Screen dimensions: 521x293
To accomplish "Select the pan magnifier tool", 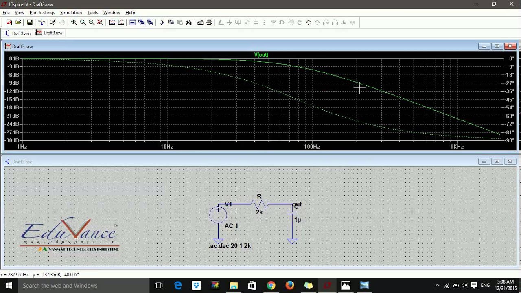I will coord(83,22).
